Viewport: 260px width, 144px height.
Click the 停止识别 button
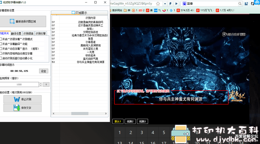point(22,99)
